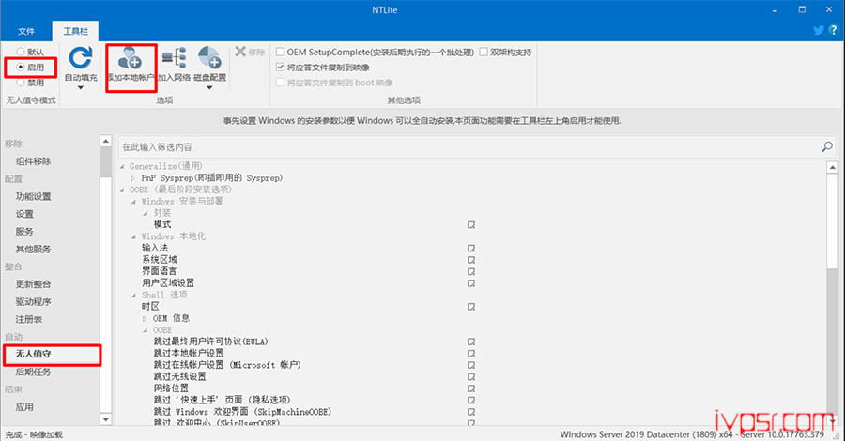The height and width of the screenshot is (441, 845).
Task: Open 设置 page in the sidebar
Action: 24,214
